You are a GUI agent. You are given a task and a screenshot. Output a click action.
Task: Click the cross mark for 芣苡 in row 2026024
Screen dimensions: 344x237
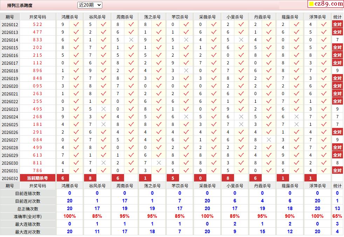pos(186,117)
